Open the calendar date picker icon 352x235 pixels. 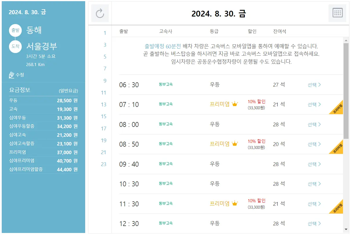click(337, 13)
